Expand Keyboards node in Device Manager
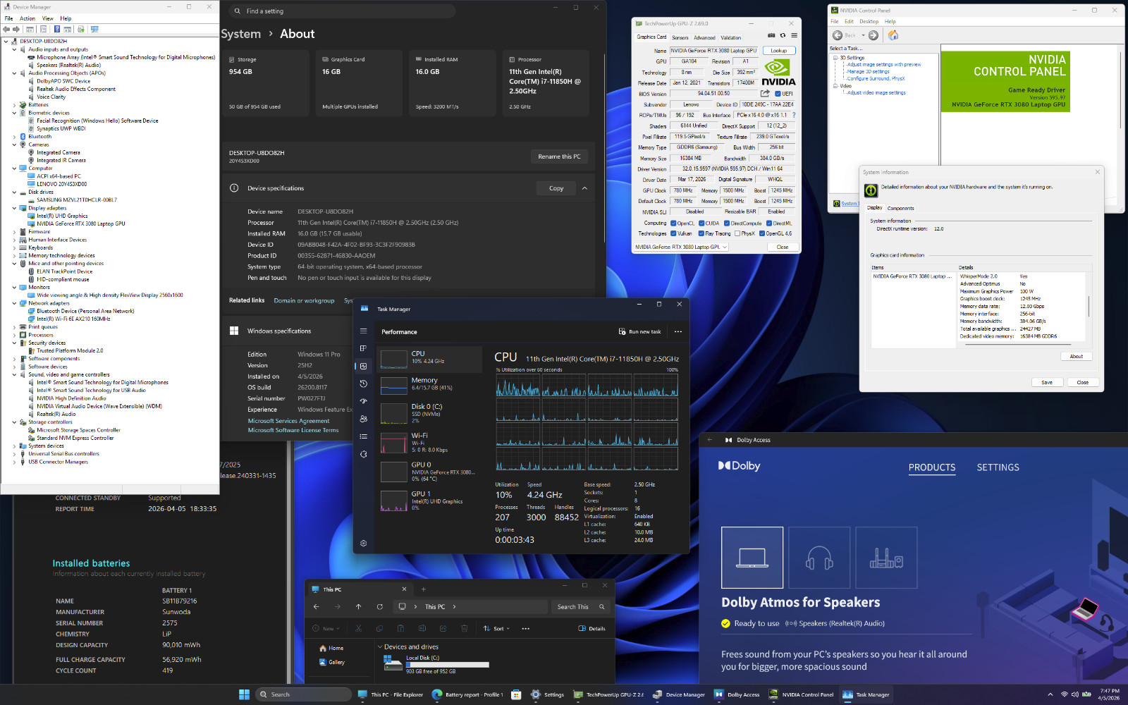This screenshot has width=1128, height=705. (14, 247)
